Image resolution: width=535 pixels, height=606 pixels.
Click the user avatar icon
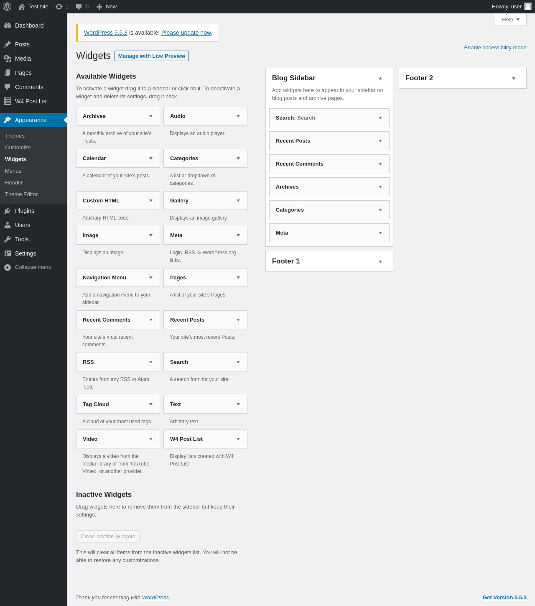528,6
